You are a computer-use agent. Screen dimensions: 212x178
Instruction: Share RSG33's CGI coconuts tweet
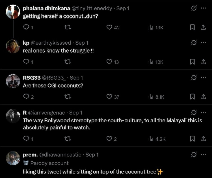coord(203,97)
